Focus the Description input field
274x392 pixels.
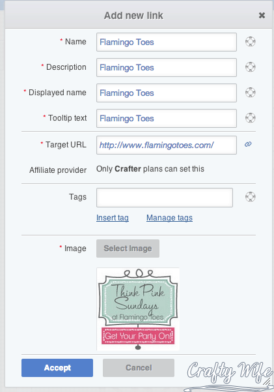pos(167,67)
